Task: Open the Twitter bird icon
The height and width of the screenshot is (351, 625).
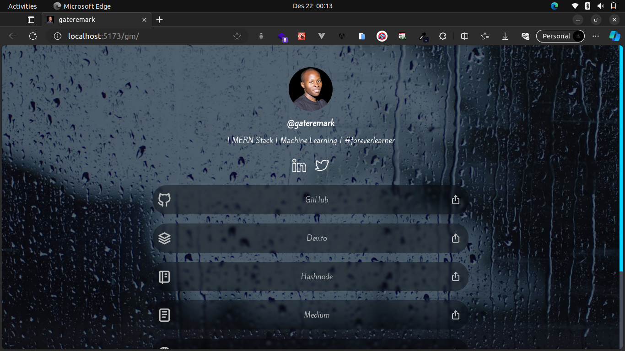Action: click(322, 165)
